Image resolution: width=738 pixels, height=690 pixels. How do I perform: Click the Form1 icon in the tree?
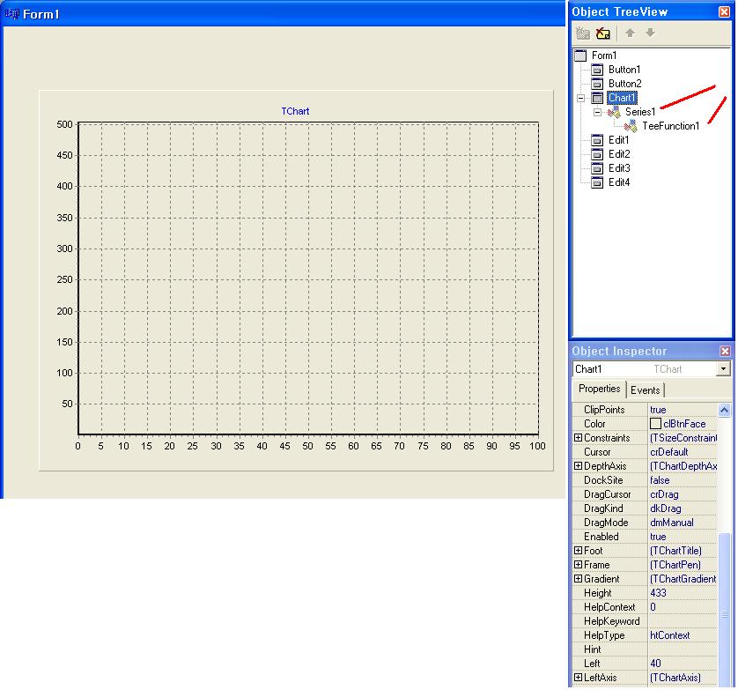tap(580, 56)
